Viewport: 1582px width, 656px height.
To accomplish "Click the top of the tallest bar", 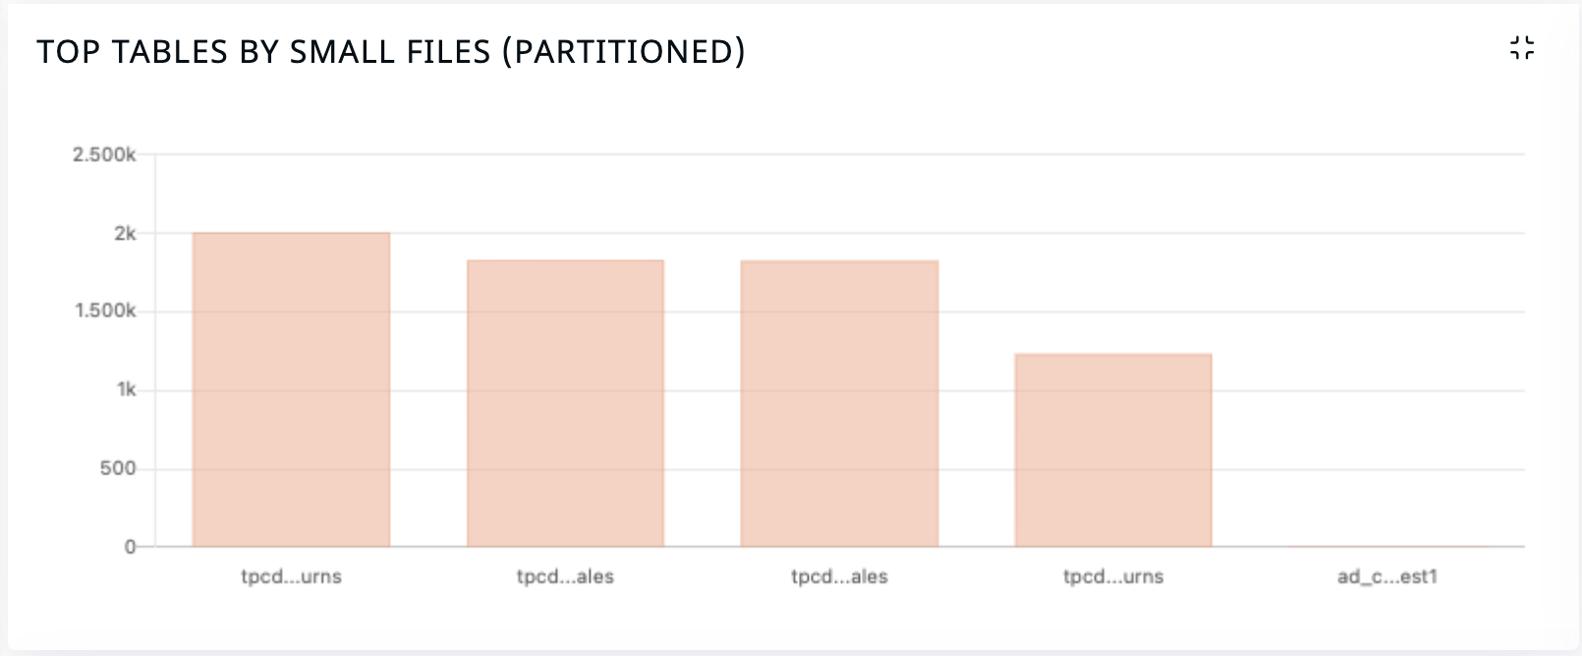I will coord(291,234).
